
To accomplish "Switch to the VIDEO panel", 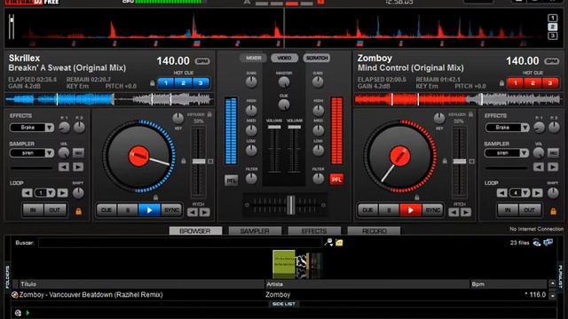I will (x=284, y=58).
